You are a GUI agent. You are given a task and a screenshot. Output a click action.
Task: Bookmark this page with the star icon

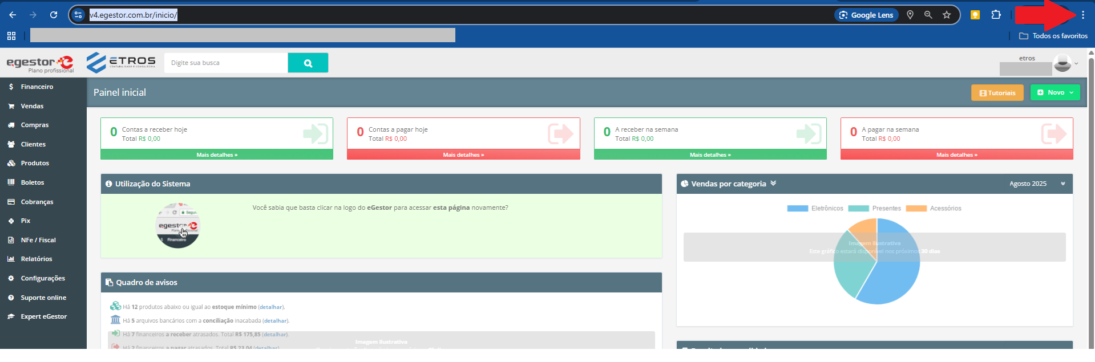(x=947, y=15)
